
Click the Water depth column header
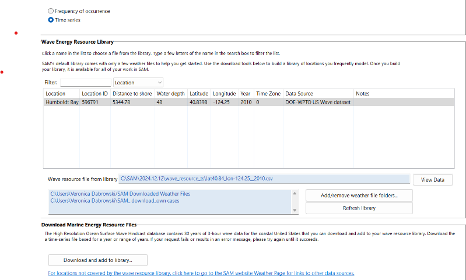(170, 93)
